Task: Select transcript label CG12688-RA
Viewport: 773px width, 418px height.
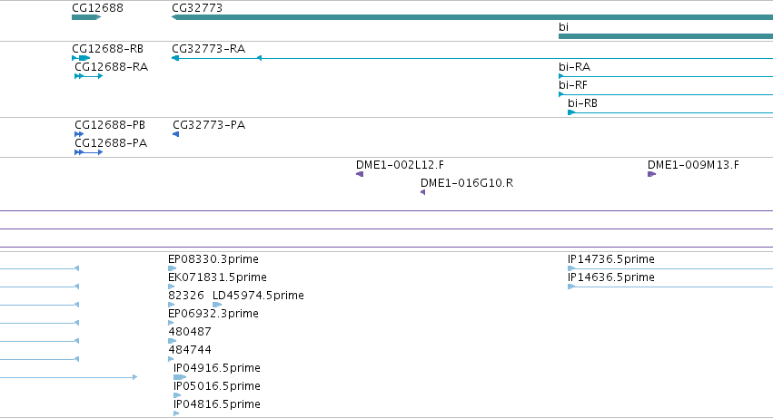Action: pos(112,67)
